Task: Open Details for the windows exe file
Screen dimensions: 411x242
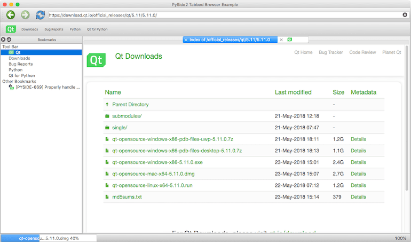Action: [x=358, y=162]
